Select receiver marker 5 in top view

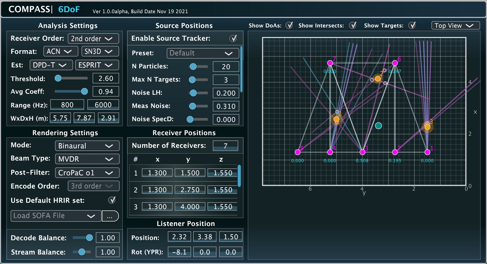coord(297,152)
